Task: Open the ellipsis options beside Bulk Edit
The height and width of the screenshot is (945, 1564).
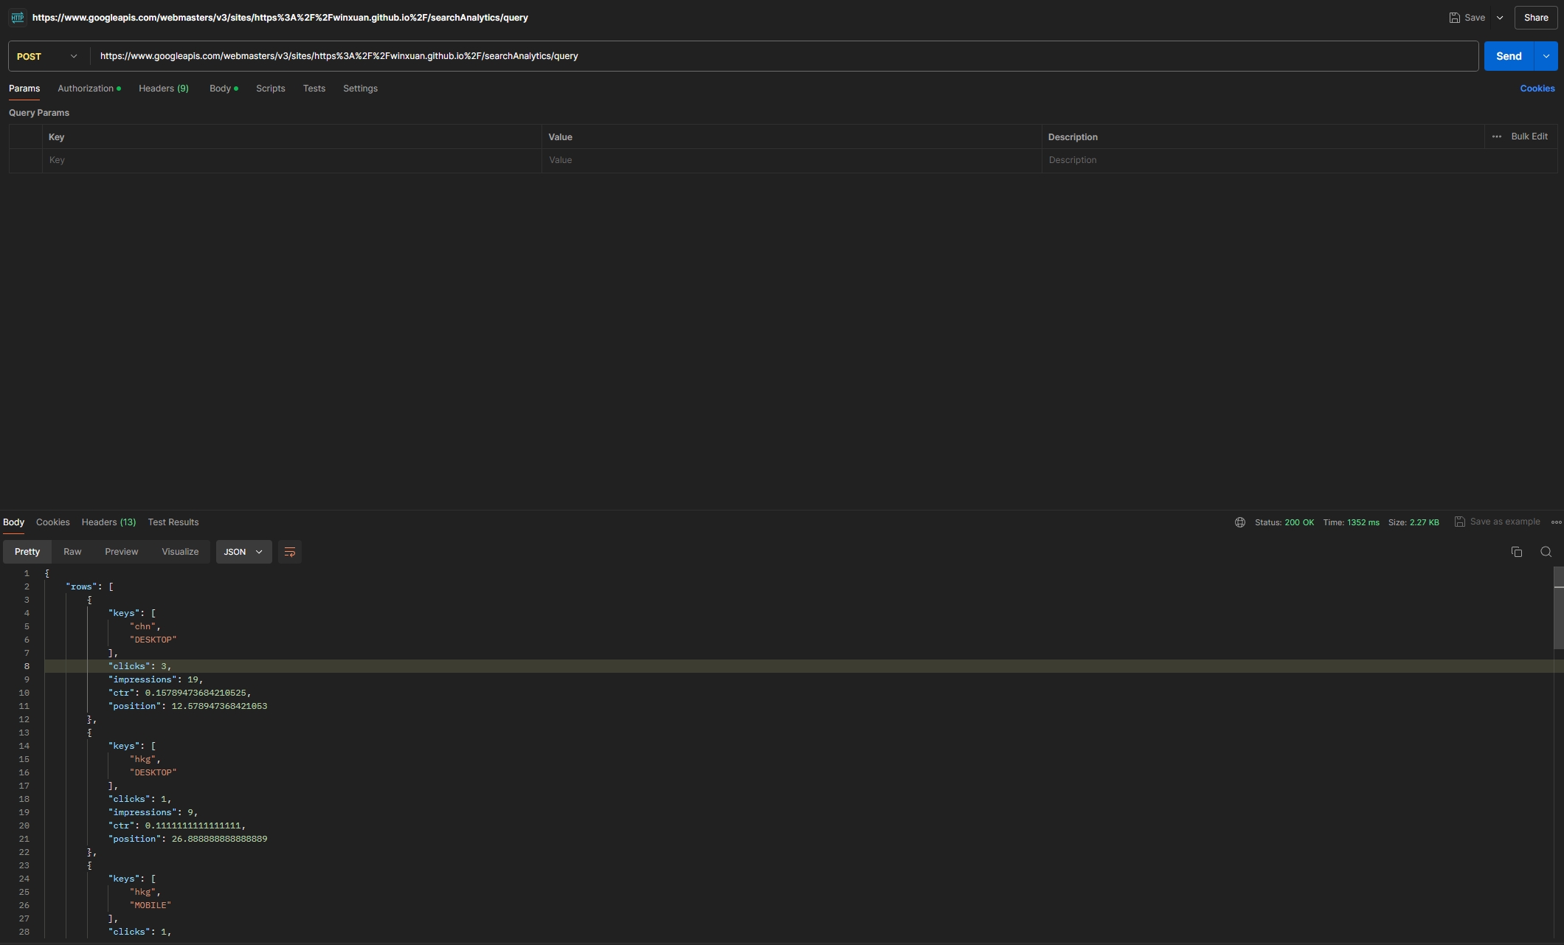Action: pos(1497,136)
